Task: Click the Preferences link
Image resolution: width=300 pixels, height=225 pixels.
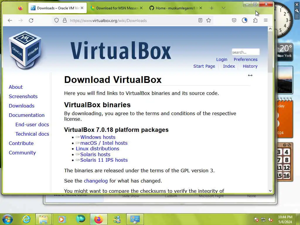Action: pyautogui.click(x=246, y=59)
